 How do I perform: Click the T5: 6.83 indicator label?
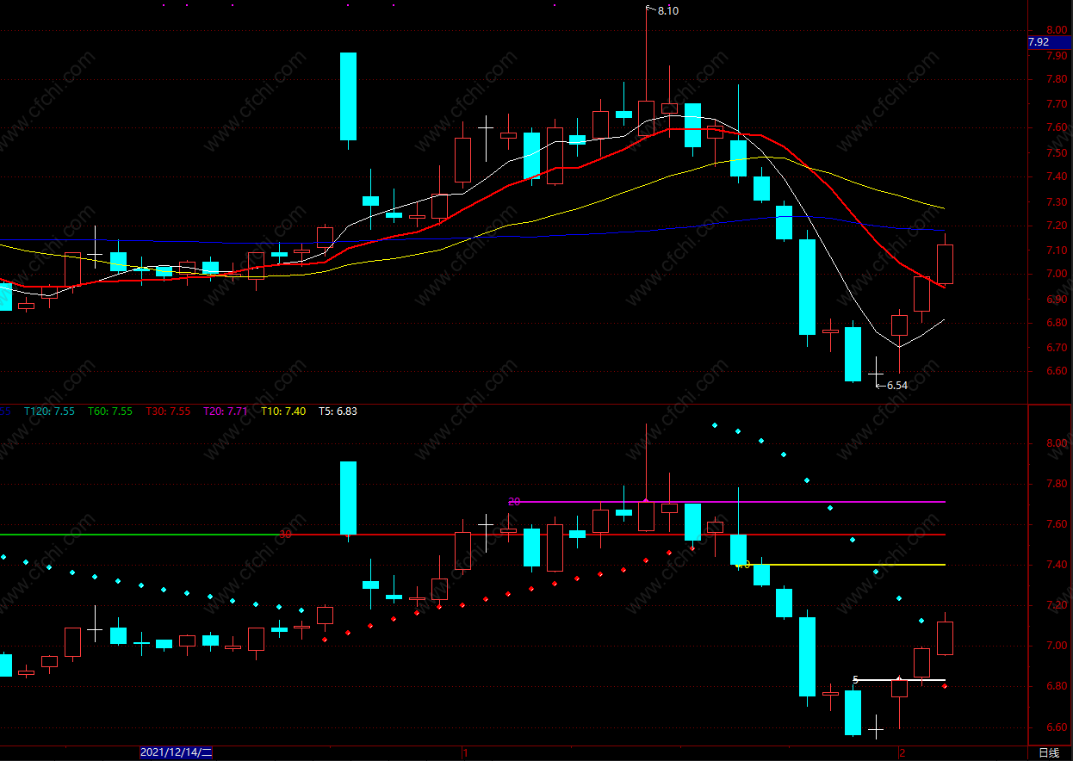pyautogui.click(x=338, y=411)
